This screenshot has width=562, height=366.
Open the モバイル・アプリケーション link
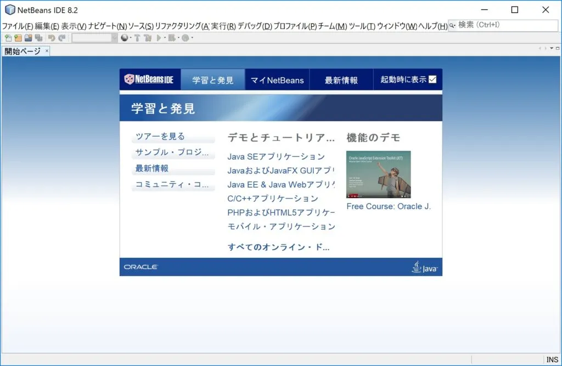click(281, 227)
